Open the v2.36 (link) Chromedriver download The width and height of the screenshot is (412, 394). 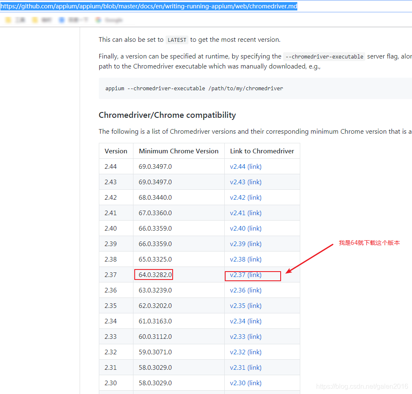point(246,290)
